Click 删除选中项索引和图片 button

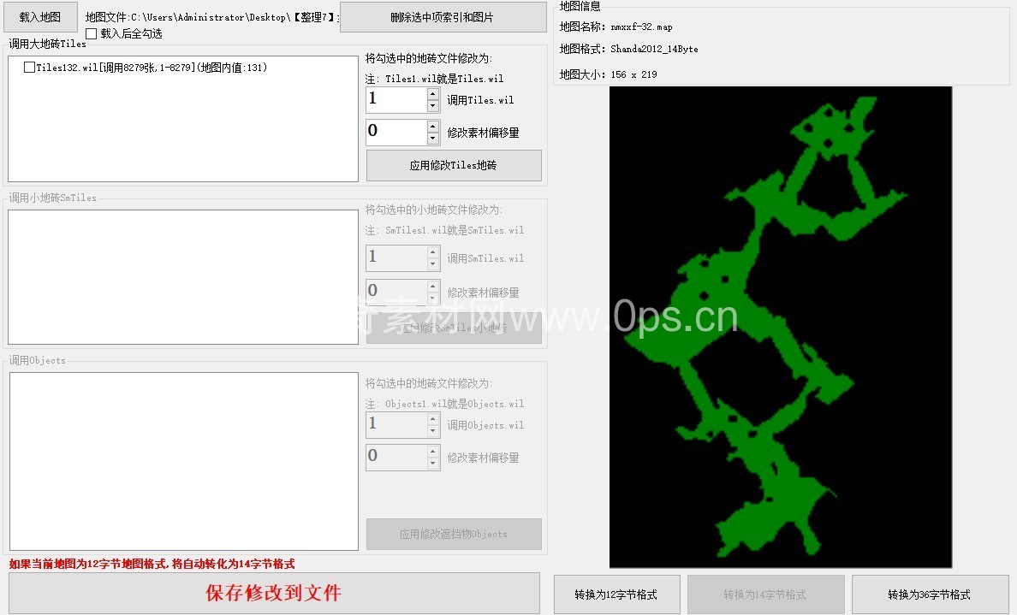tap(443, 17)
